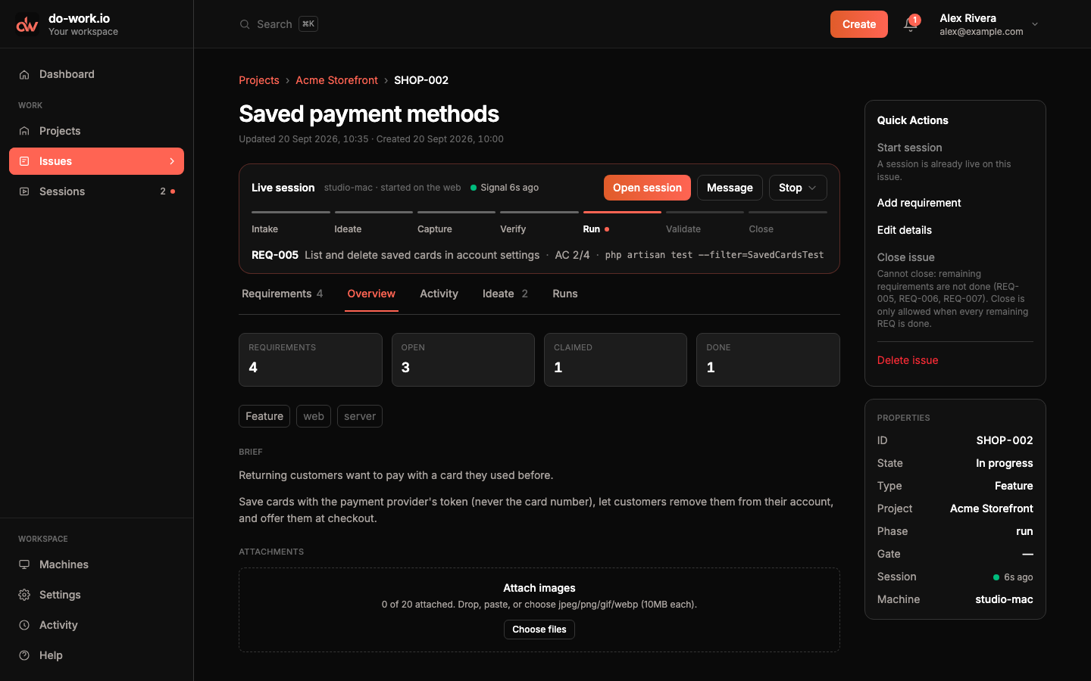Switch to the Requirements tab

pos(282,294)
